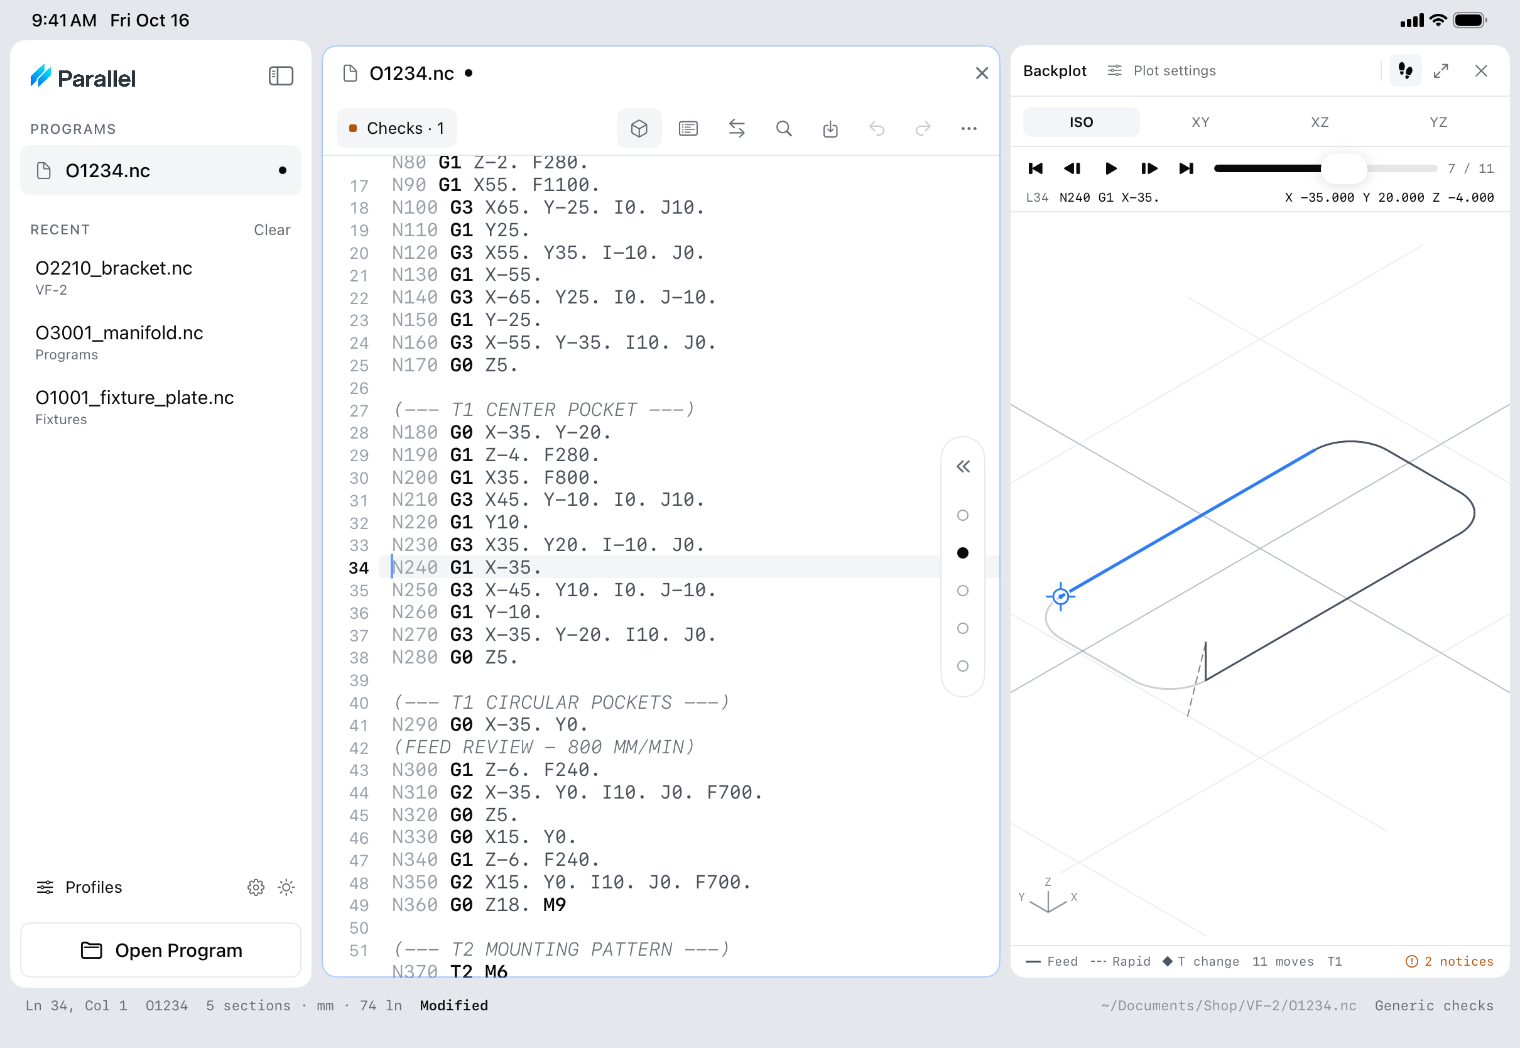Expand the Backplot to fullscreen

pyautogui.click(x=1441, y=71)
